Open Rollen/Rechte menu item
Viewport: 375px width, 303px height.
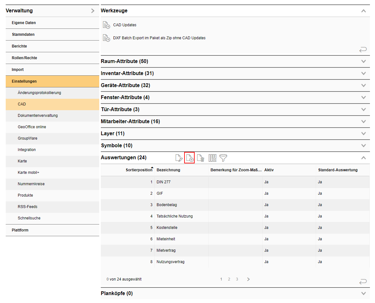[24, 58]
